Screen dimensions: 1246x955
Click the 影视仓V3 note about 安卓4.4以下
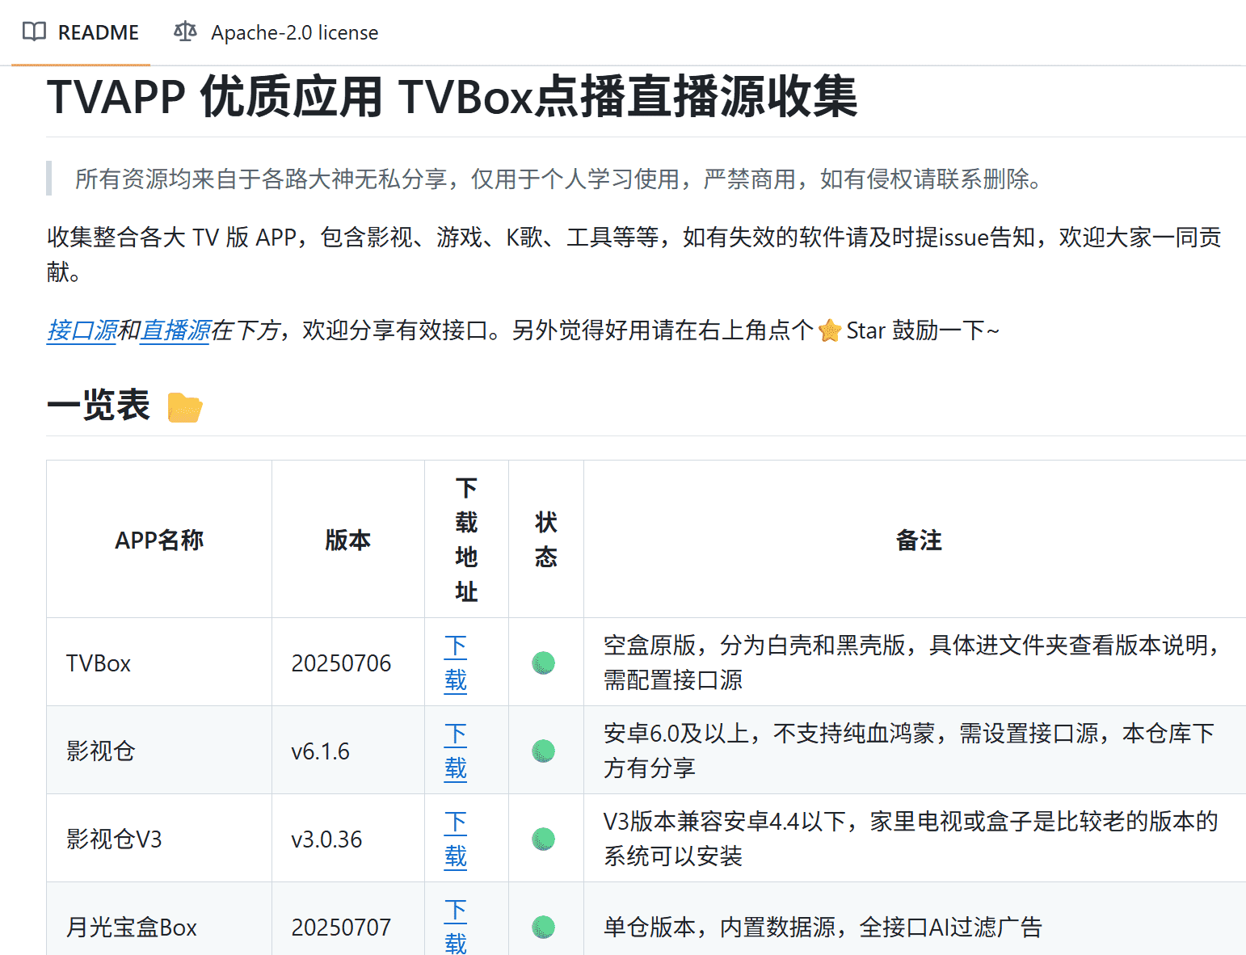[911, 839]
